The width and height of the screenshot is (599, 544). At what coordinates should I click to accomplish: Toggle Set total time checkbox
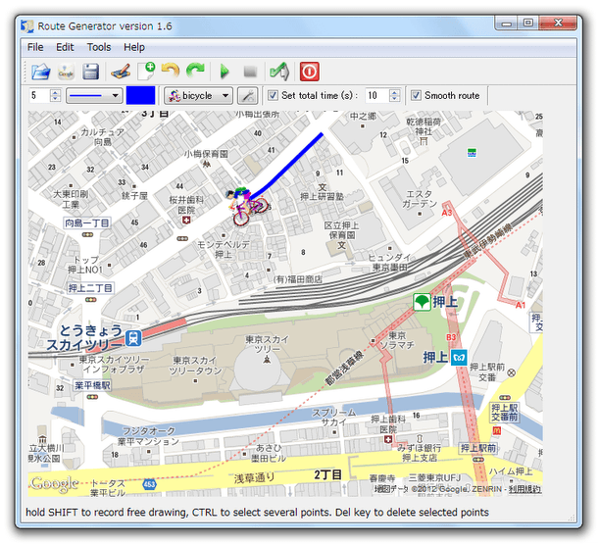(x=273, y=95)
